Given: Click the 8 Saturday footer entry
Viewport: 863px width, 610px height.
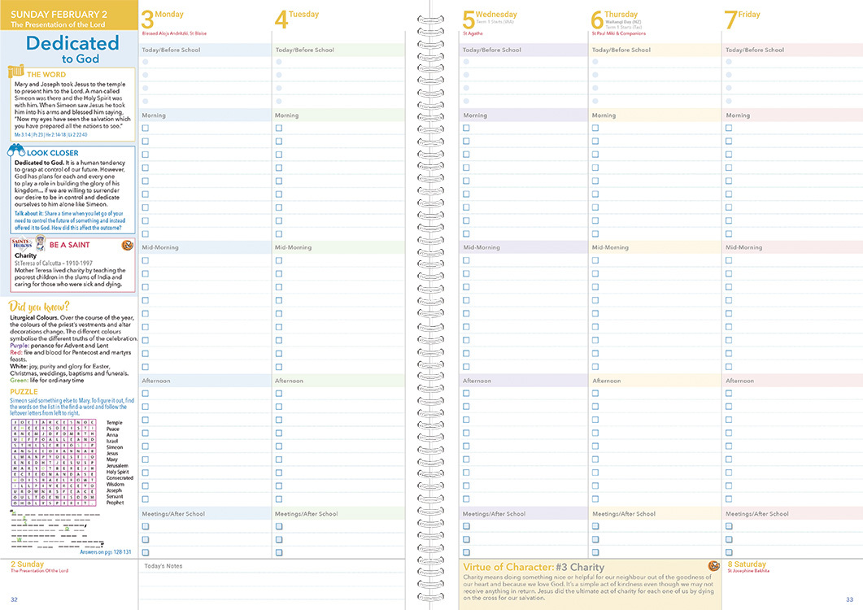Looking at the screenshot, I should click(x=748, y=567).
